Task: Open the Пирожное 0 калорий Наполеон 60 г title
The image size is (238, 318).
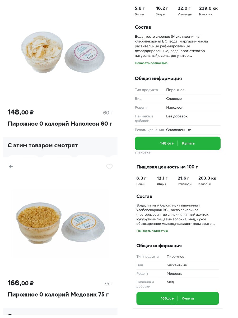Action: coord(60,124)
